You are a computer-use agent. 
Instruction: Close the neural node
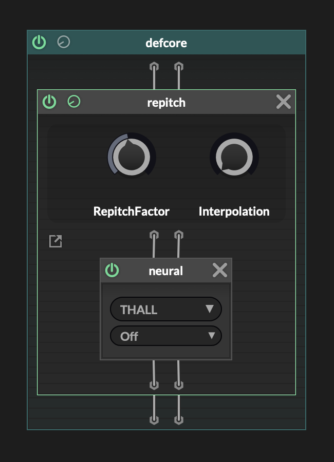click(x=220, y=270)
